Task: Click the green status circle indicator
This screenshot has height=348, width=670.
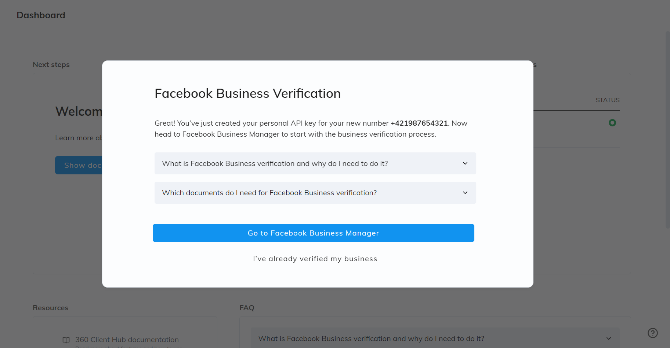Action: [x=612, y=123]
